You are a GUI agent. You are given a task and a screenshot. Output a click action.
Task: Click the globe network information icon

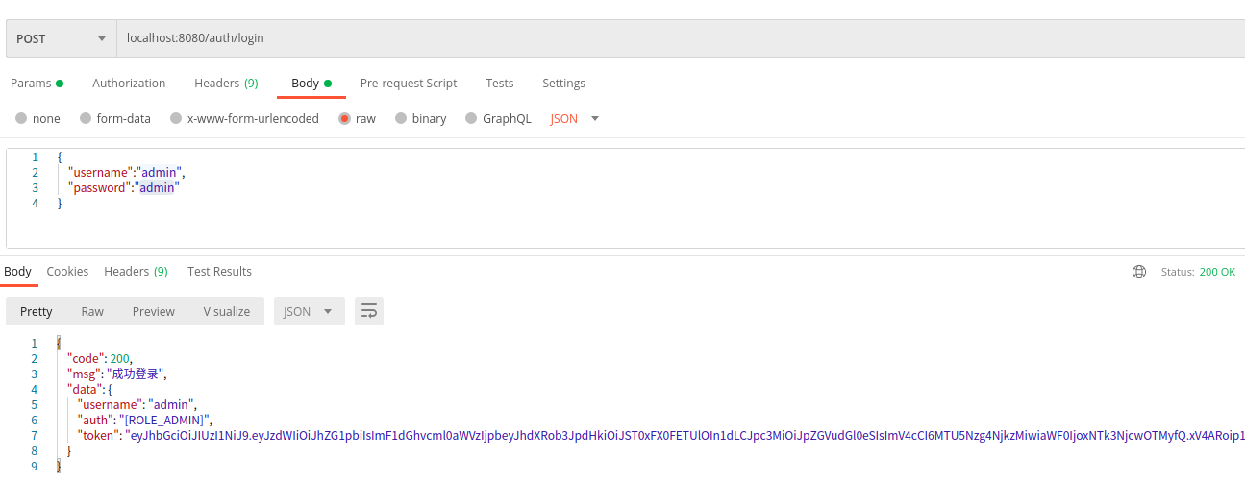(x=1139, y=272)
